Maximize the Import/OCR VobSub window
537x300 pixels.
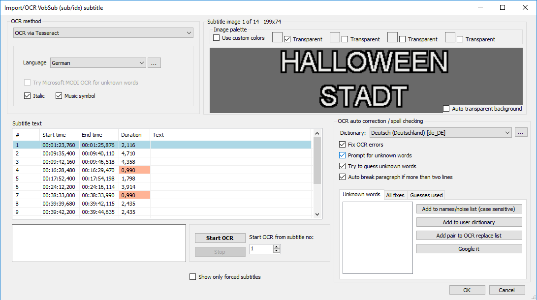503,7
